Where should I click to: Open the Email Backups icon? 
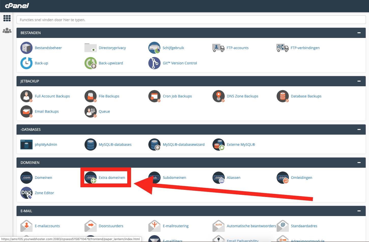pyautogui.click(x=26, y=111)
